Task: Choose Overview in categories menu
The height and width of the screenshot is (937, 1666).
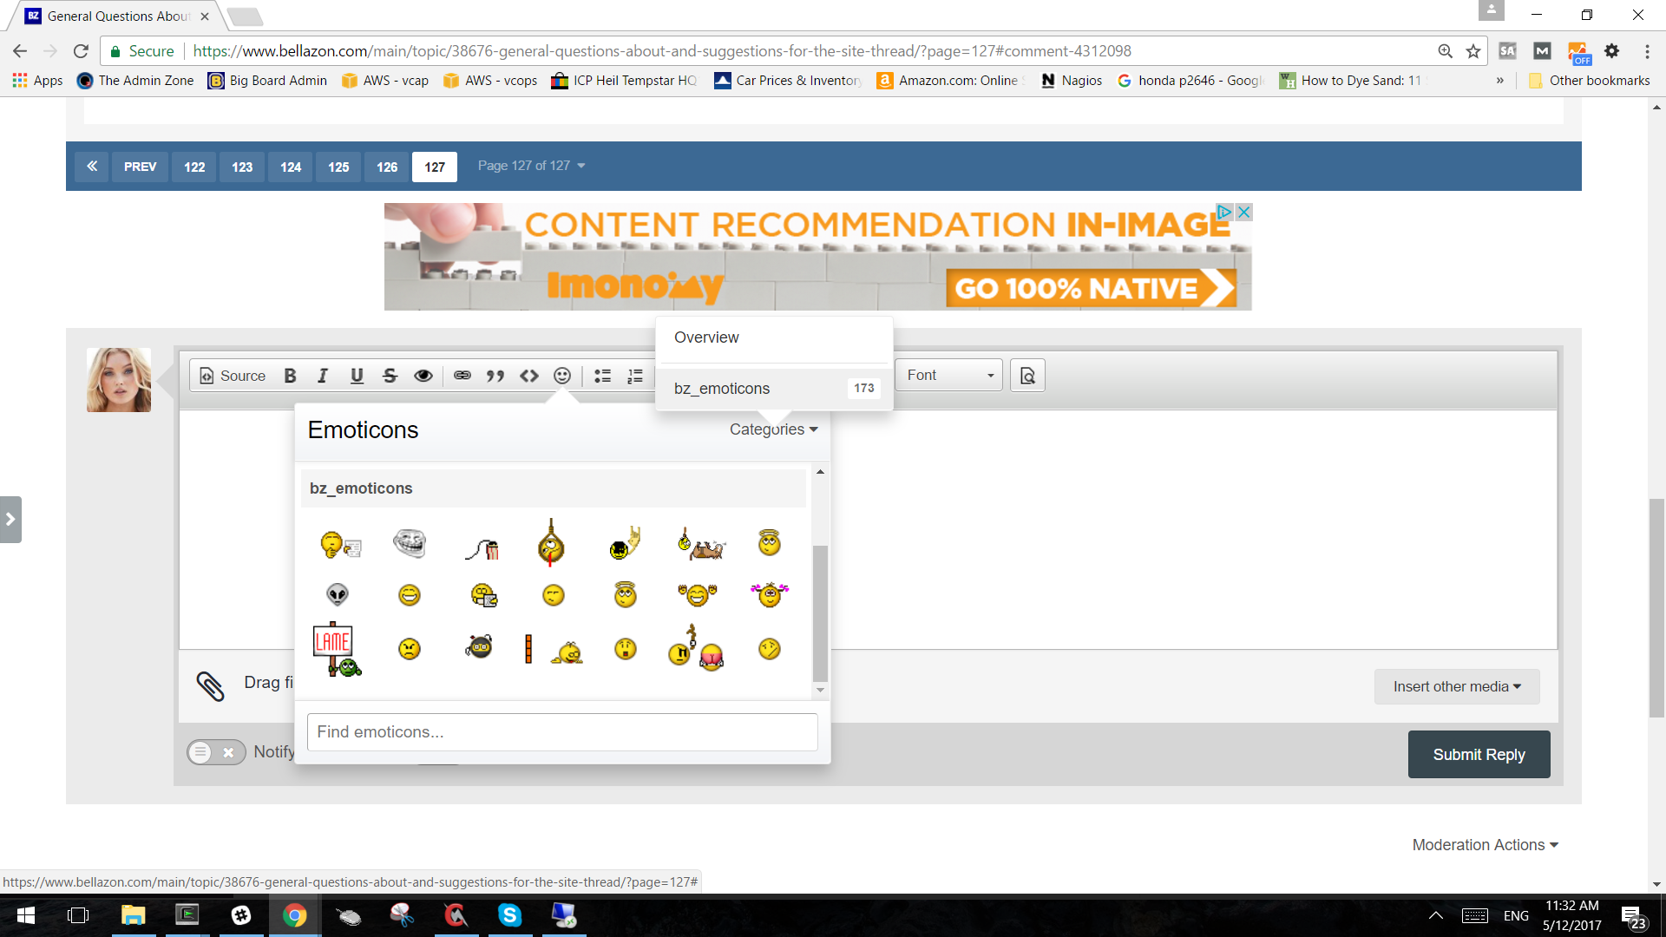Action: pyautogui.click(x=706, y=337)
